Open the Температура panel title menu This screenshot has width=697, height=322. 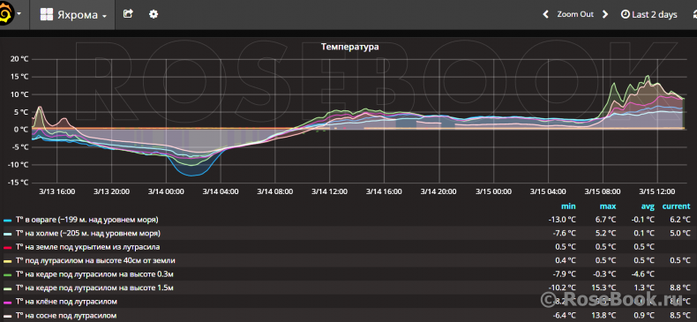pyautogui.click(x=350, y=46)
